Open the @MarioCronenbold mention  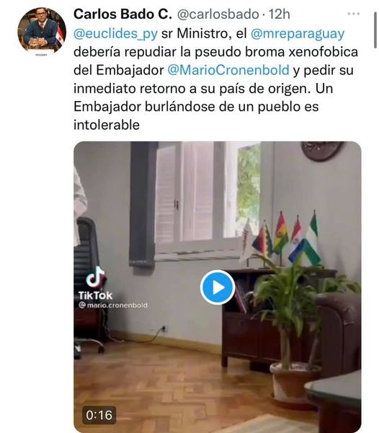(228, 70)
